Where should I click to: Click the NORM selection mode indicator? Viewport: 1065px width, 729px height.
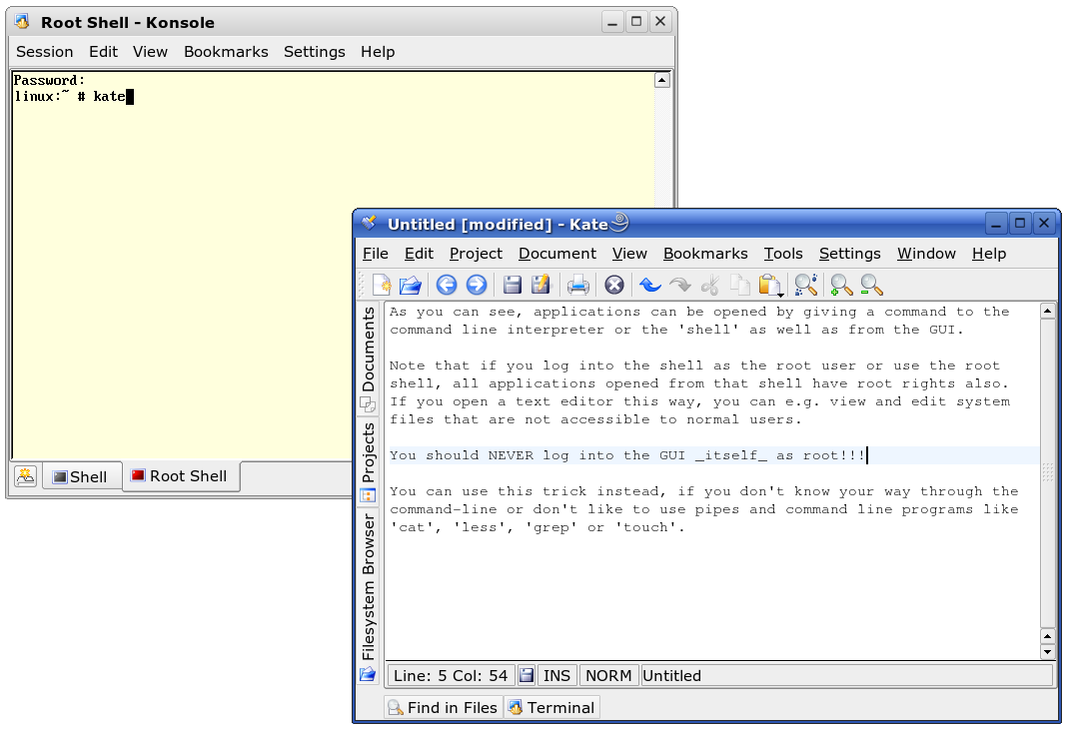click(x=608, y=675)
